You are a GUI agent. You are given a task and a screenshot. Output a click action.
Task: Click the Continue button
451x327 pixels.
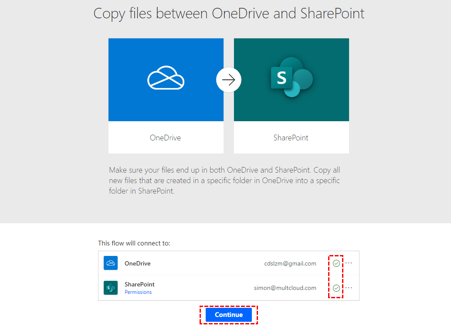[229, 315]
